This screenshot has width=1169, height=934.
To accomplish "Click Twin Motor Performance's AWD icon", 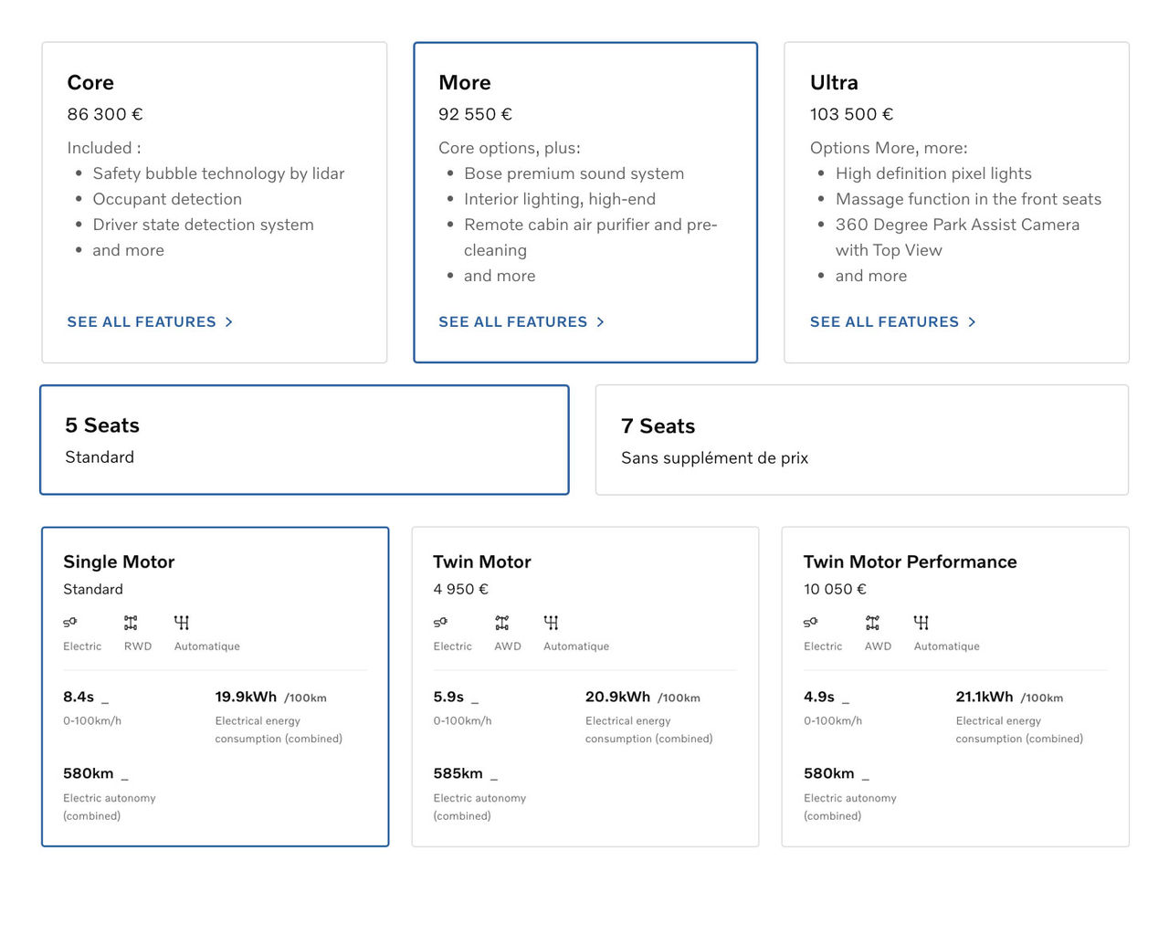I will click(872, 623).
